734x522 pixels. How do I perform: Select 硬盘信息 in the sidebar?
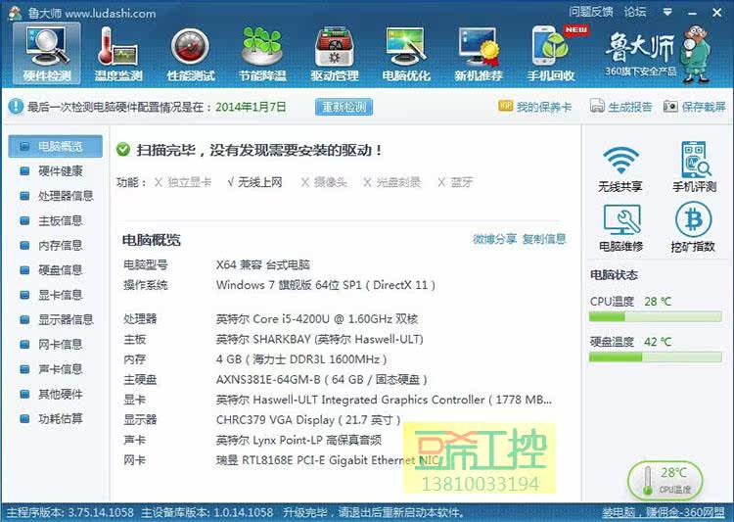tap(60, 269)
